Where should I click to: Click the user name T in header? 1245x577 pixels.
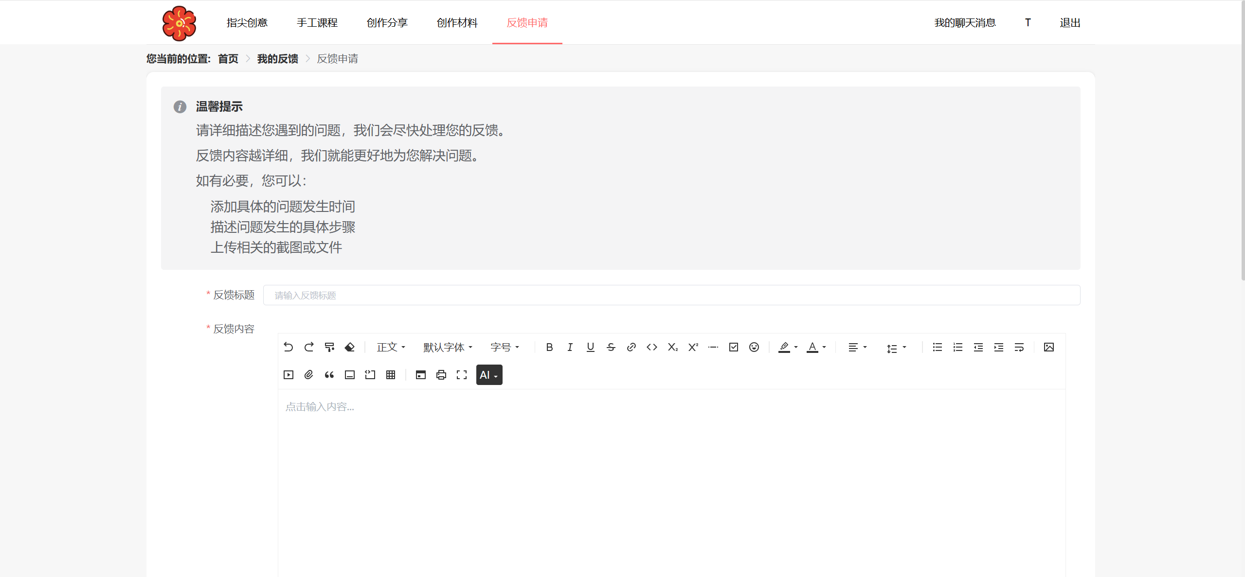[1028, 22]
